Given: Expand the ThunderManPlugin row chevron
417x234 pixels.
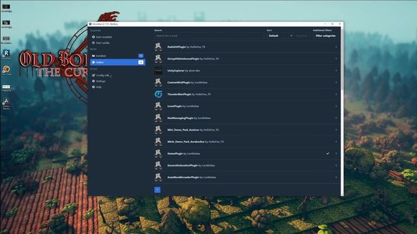Looking at the screenshot, I should click(336, 94).
